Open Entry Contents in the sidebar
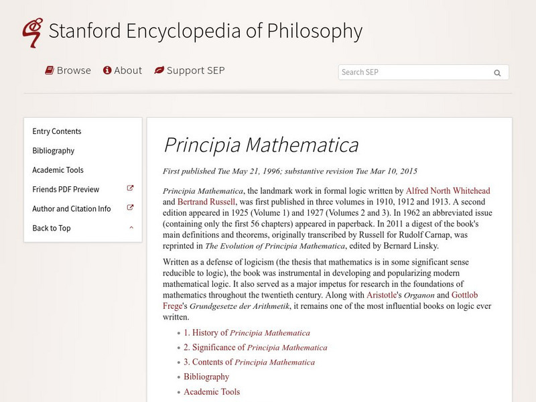 coord(57,131)
